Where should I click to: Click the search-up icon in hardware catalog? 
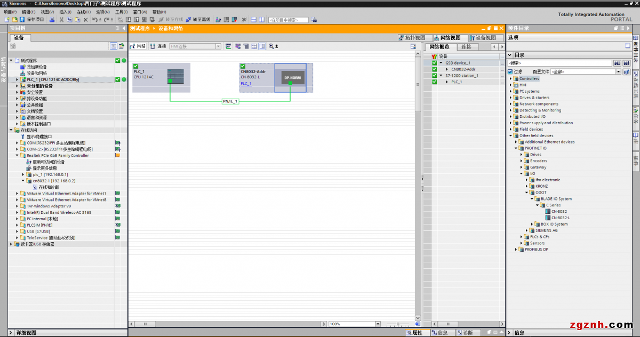(626, 63)
